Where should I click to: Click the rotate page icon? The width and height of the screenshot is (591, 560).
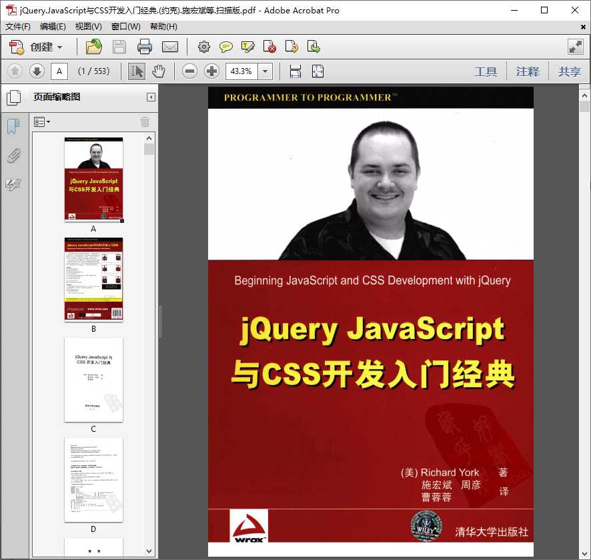pos(291,47)
